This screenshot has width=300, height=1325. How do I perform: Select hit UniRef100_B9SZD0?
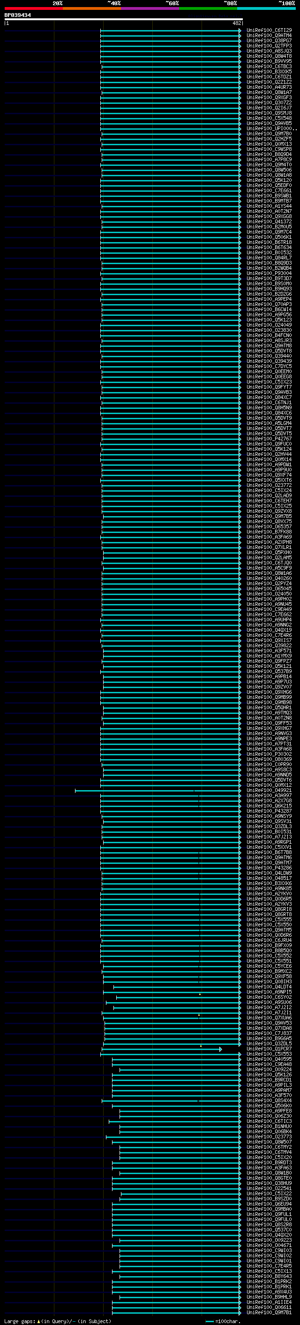click(269, 1199)
